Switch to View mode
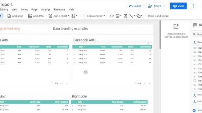Image resolution: width=202 pixels, height=113 pixels. (x=178, y=6)
